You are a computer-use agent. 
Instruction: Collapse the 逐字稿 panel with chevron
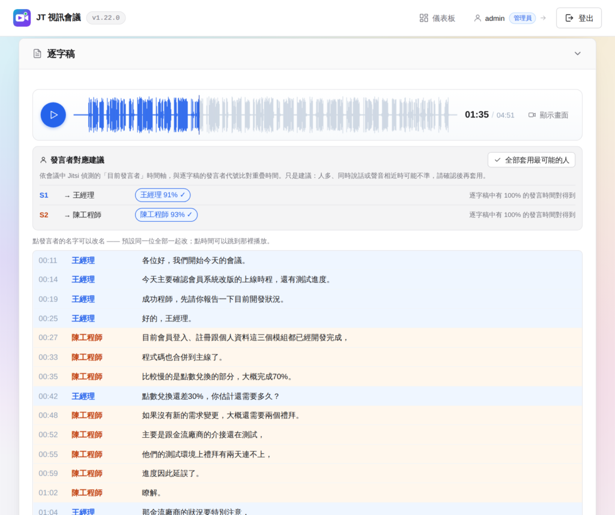pos(577,53)
